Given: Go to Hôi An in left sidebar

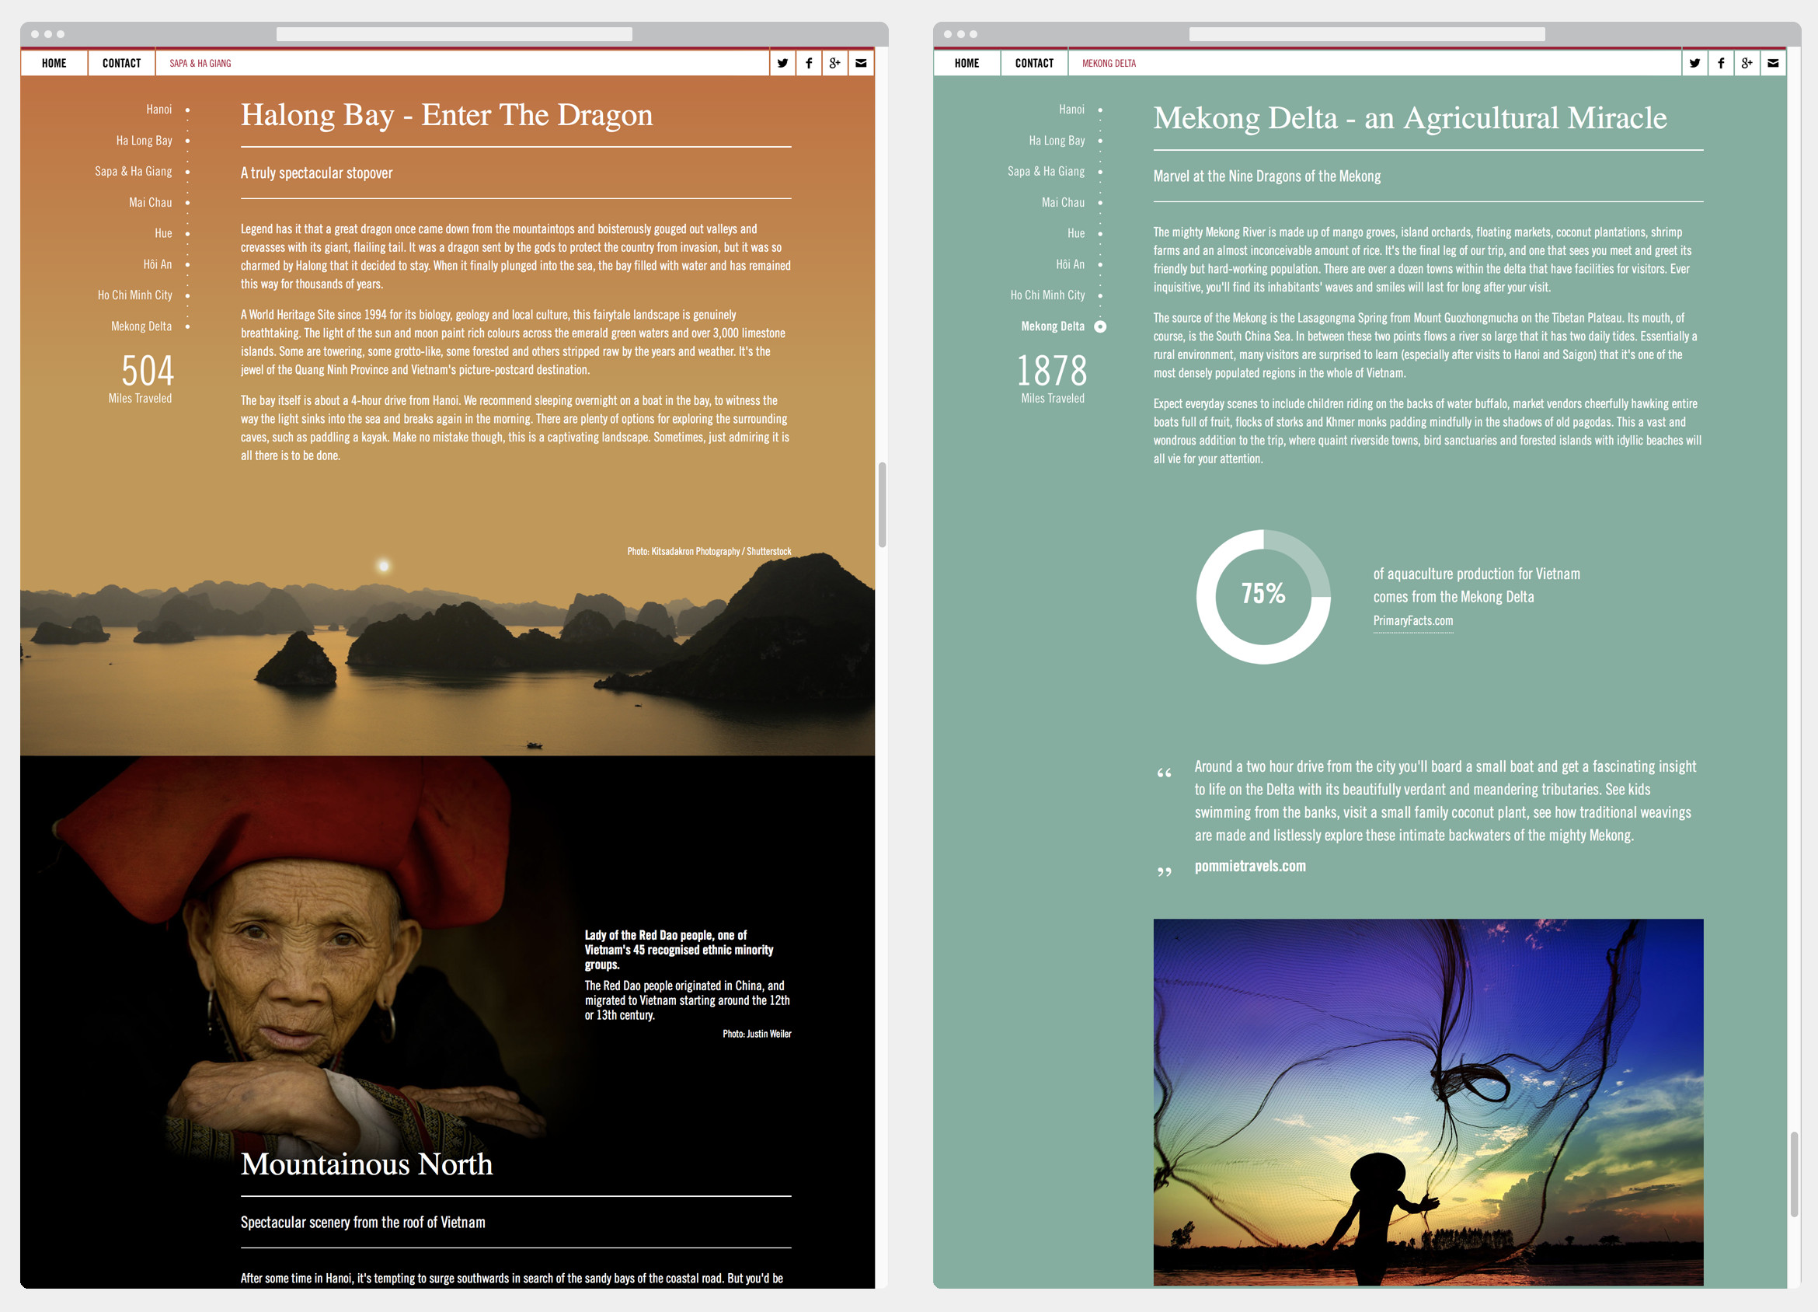Looking at the screenshot, I should click(x=158, y=263).
